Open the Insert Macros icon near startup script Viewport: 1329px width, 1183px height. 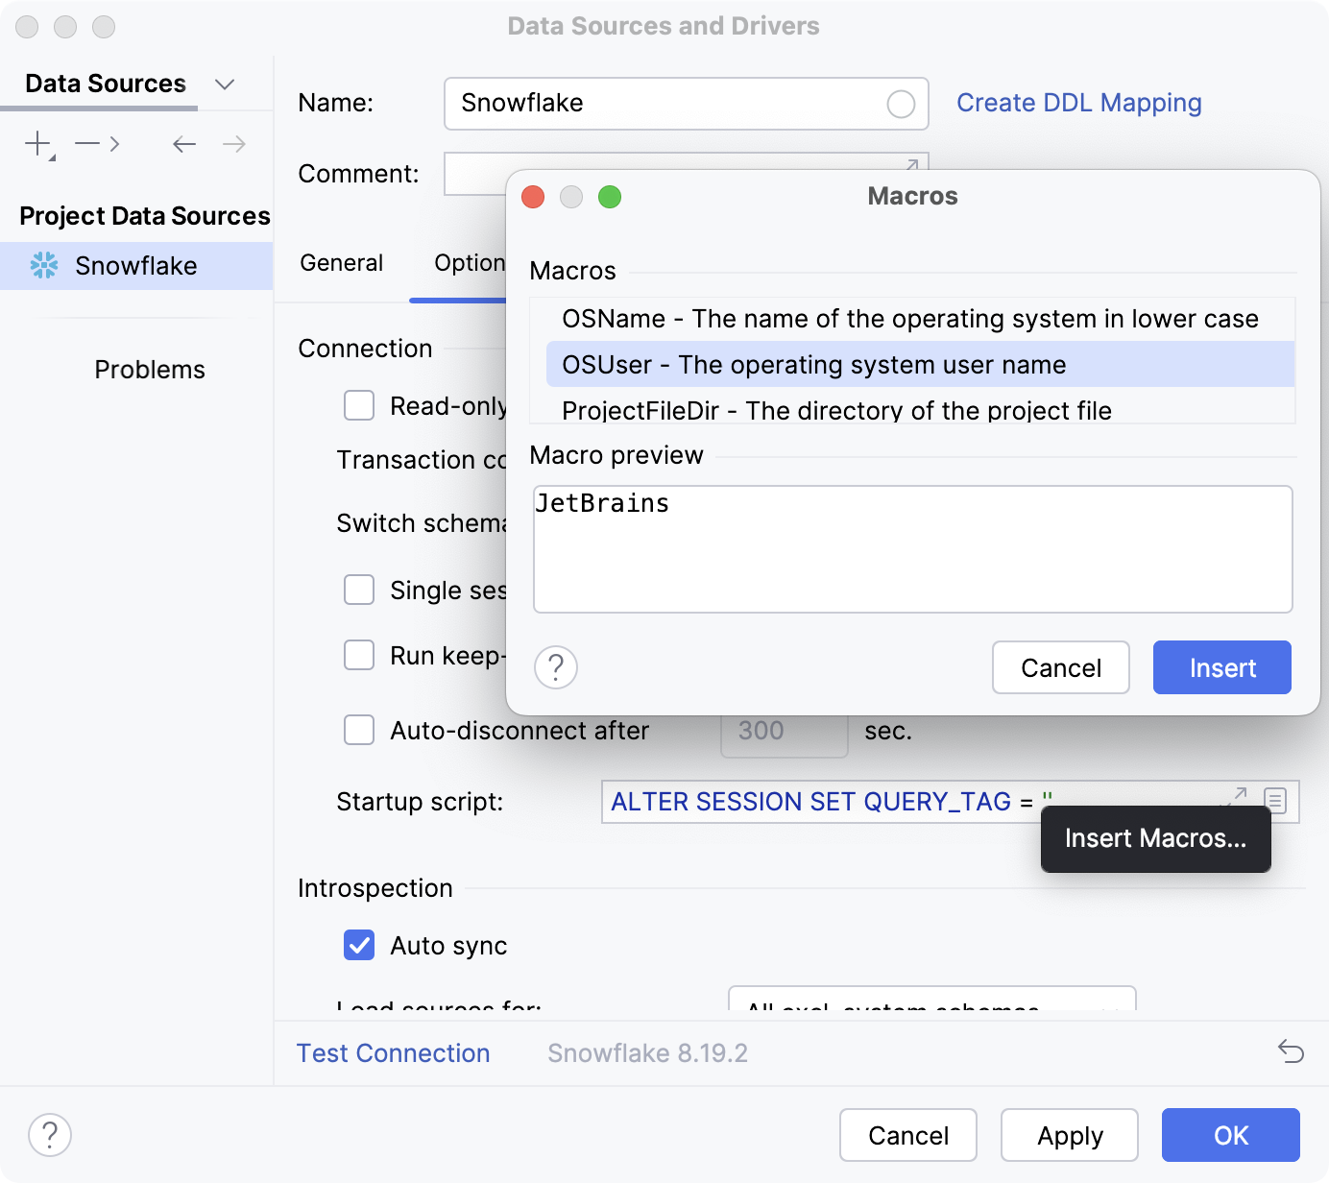point(1274,801)
